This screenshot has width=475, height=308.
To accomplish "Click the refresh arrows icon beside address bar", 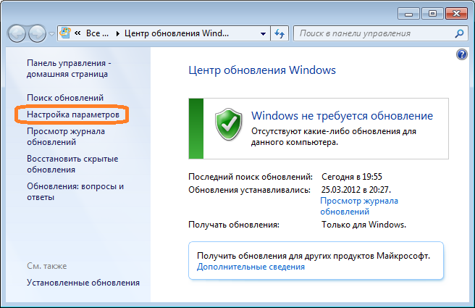I will tap(279, 33).
